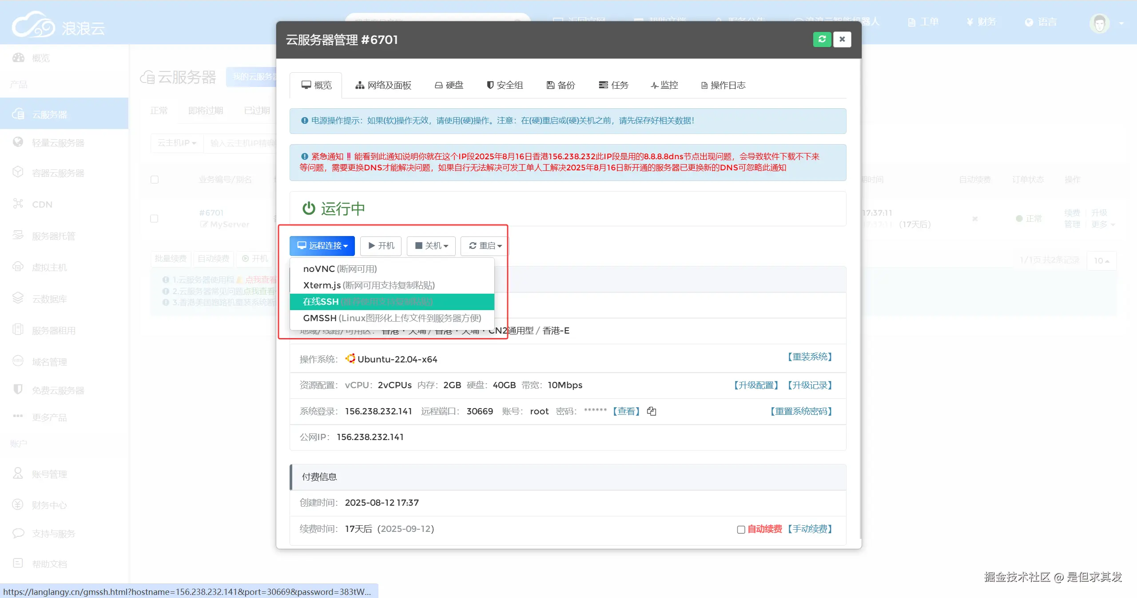Expand the 重启 restart dropdown

pos(485,246)
